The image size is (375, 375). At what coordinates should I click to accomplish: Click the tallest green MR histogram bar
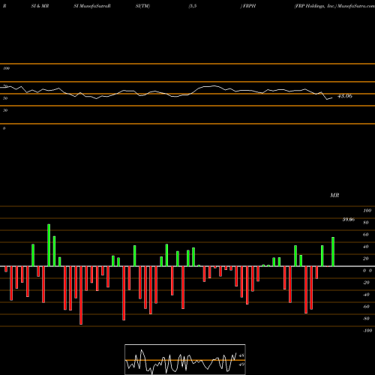pyautogui.click(x=49, y=245)
